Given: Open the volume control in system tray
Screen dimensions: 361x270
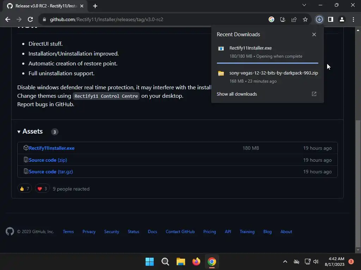Looking at the screenshot, I should click(316, 262).
